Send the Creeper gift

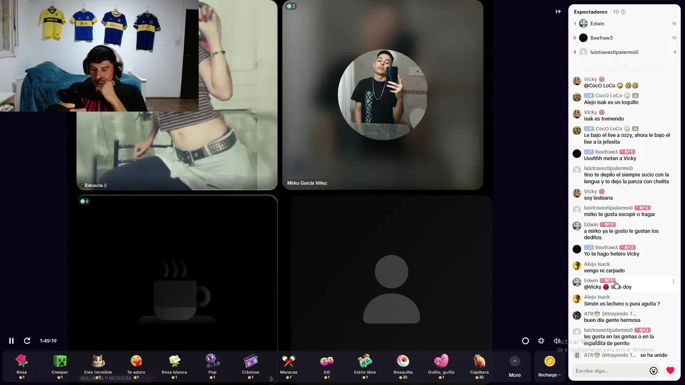pos(60,366)
